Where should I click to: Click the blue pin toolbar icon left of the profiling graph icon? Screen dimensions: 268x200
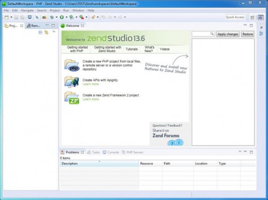tap(37, 17)
